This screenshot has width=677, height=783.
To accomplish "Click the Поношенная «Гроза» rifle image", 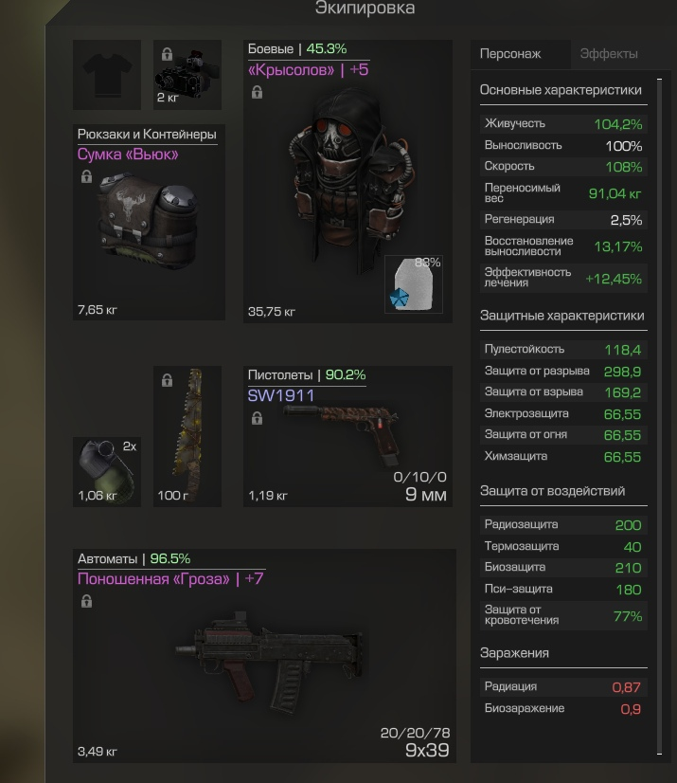I will point(270,659).
